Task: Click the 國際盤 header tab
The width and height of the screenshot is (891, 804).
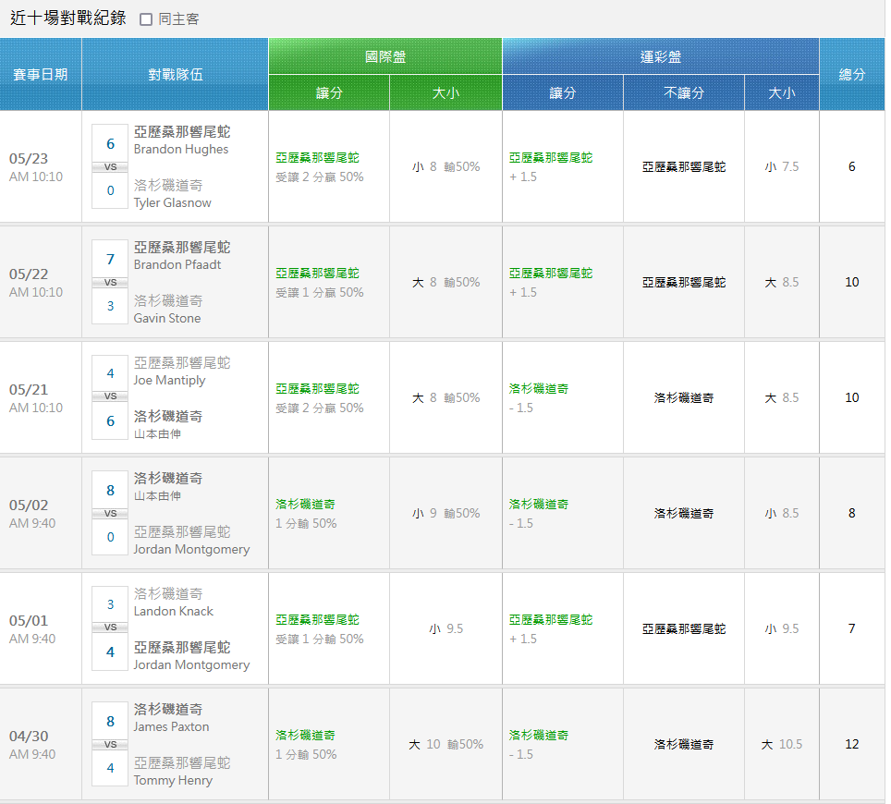Action: point(384,56)
